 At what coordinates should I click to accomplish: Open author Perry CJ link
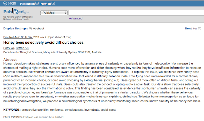point(9,48)
